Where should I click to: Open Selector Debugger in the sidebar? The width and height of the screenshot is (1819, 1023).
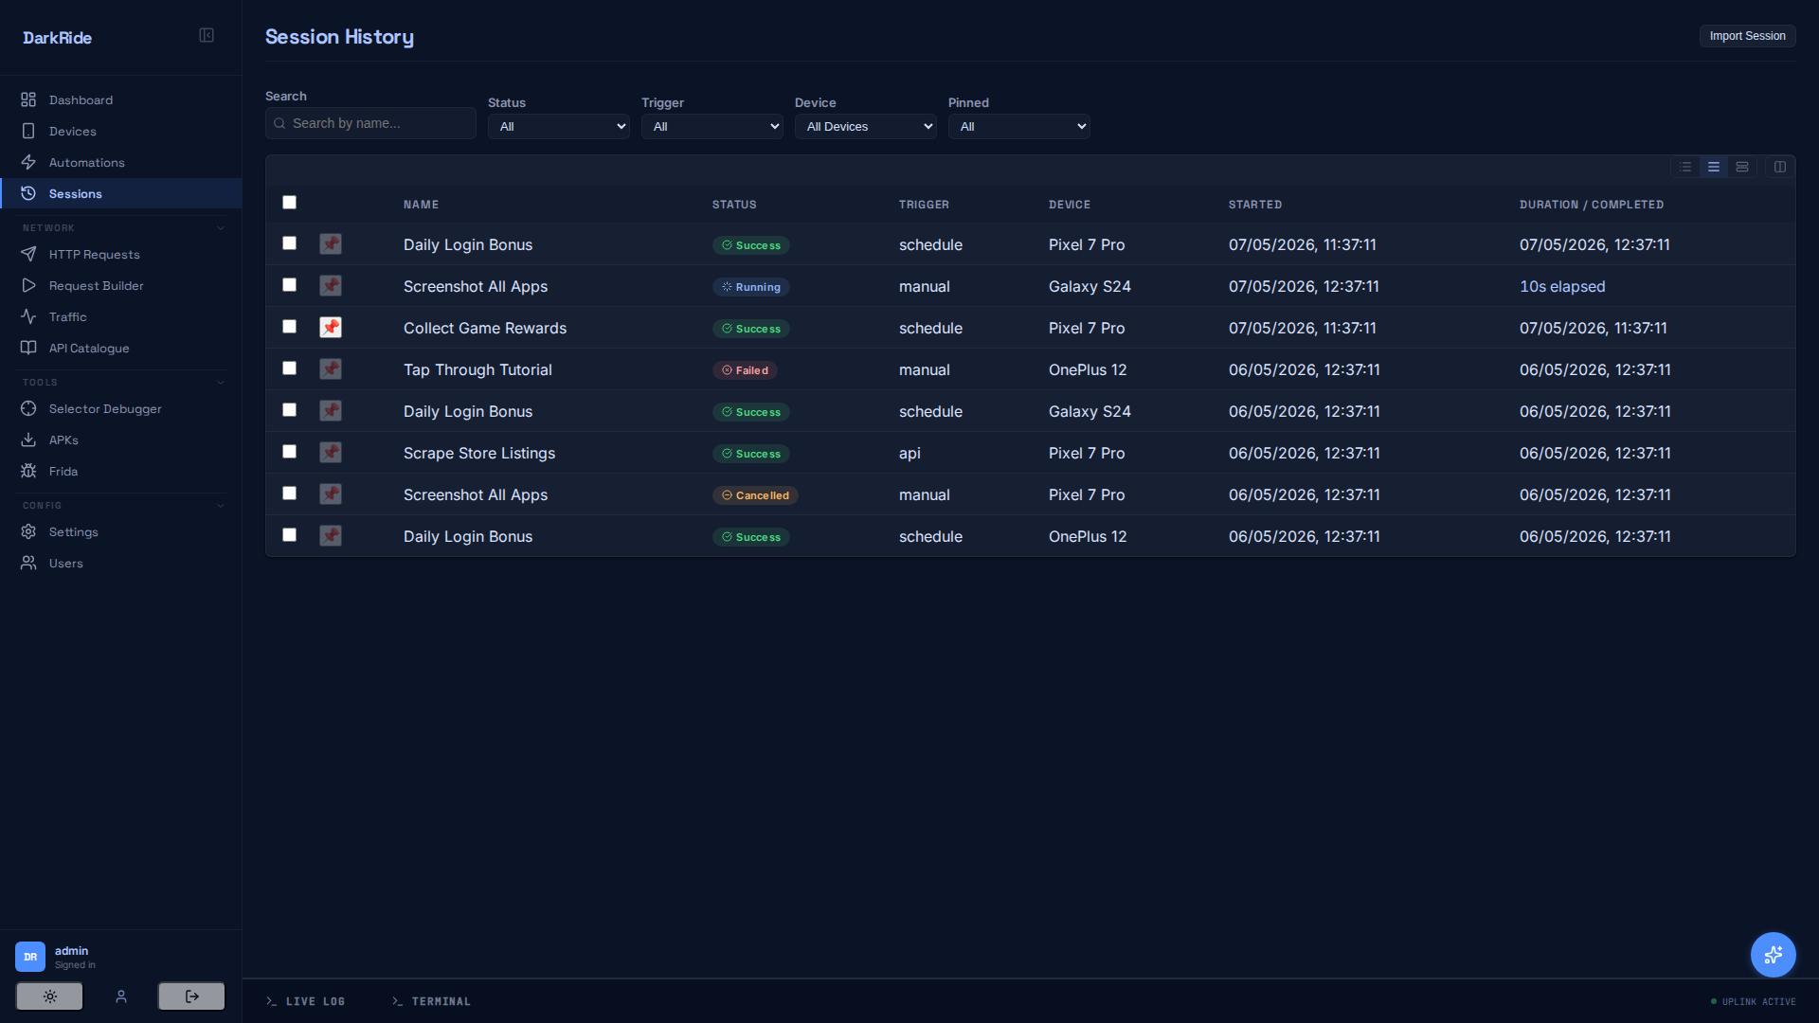pyautogui.click(x=121, y=408)
